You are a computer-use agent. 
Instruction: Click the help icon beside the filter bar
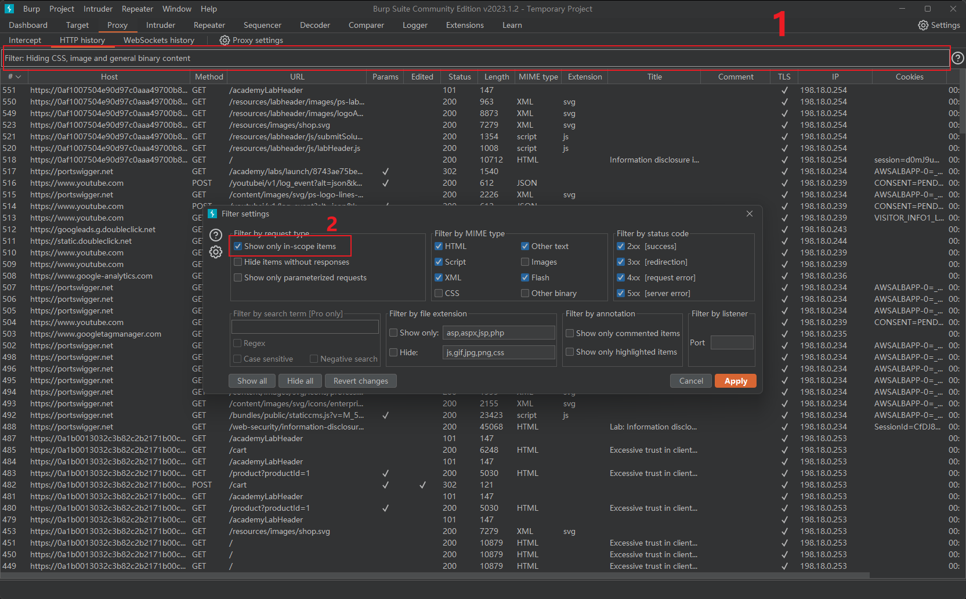coord(958,58)
